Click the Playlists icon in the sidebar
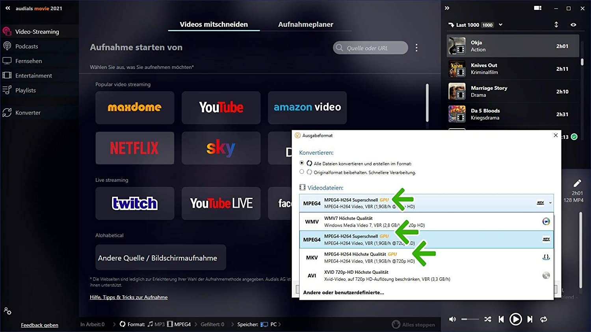591x332 pixels. click(x=7, y=90)
